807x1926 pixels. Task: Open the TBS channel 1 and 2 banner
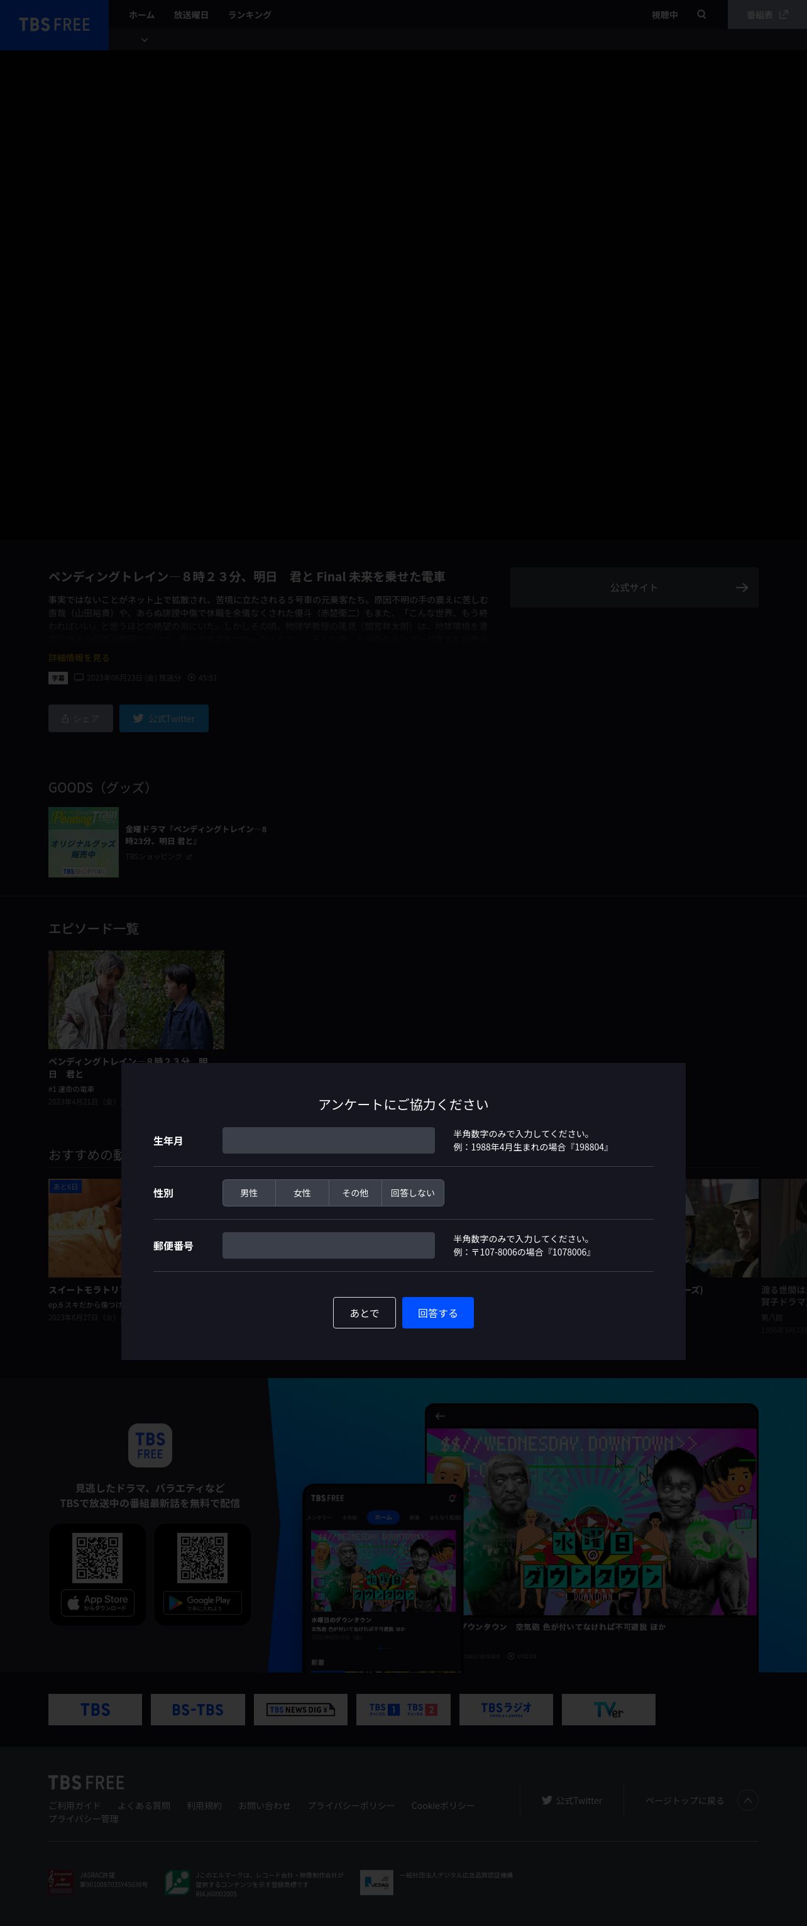pyautogui.click(x=403, y=1709)
